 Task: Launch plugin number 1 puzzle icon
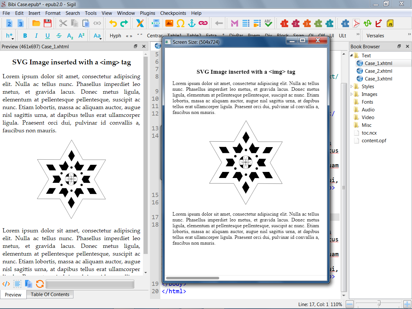coord(284,23)
